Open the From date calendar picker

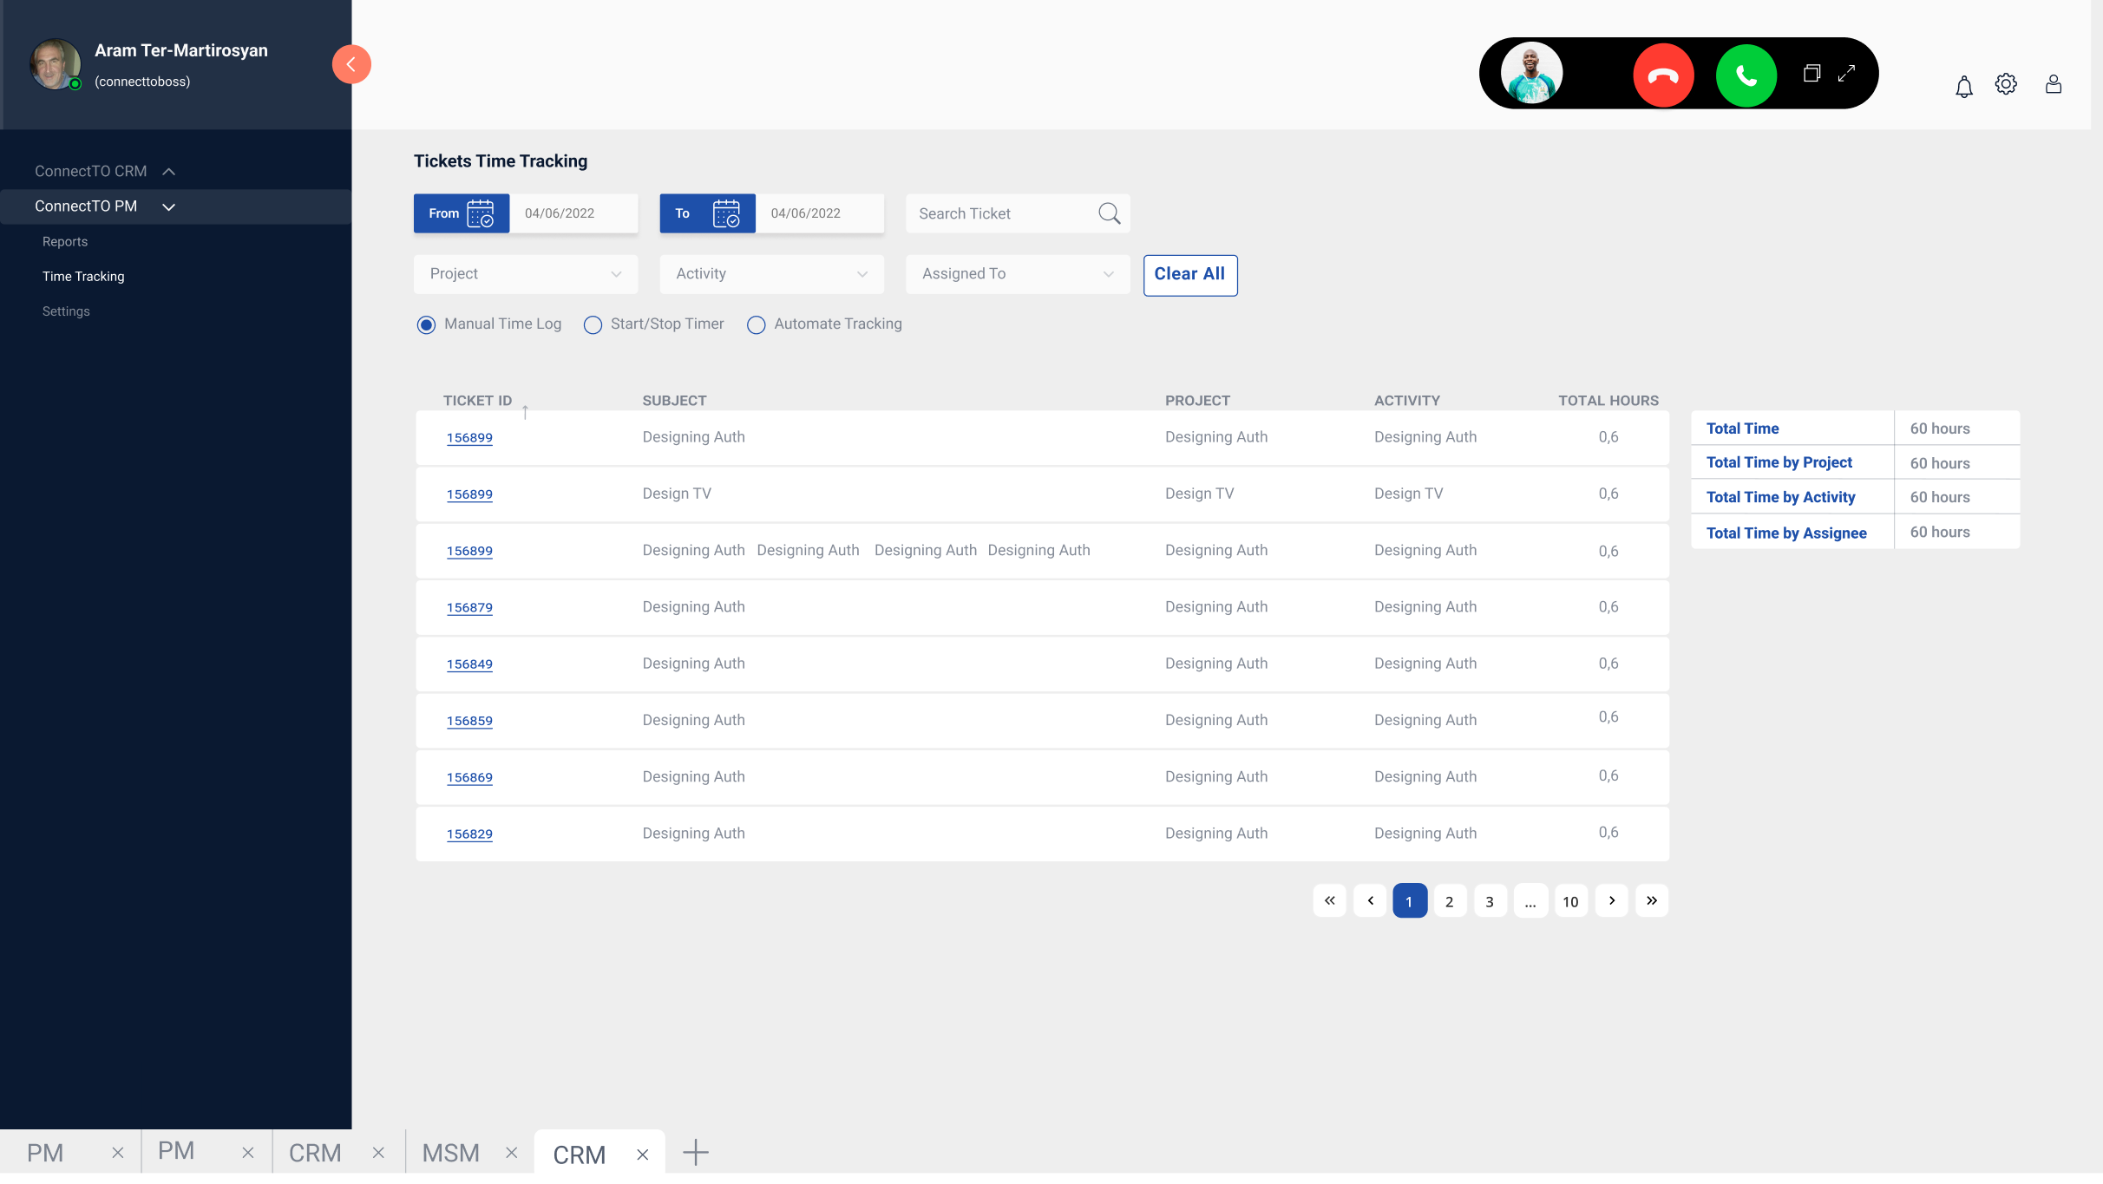click(480, 213)
